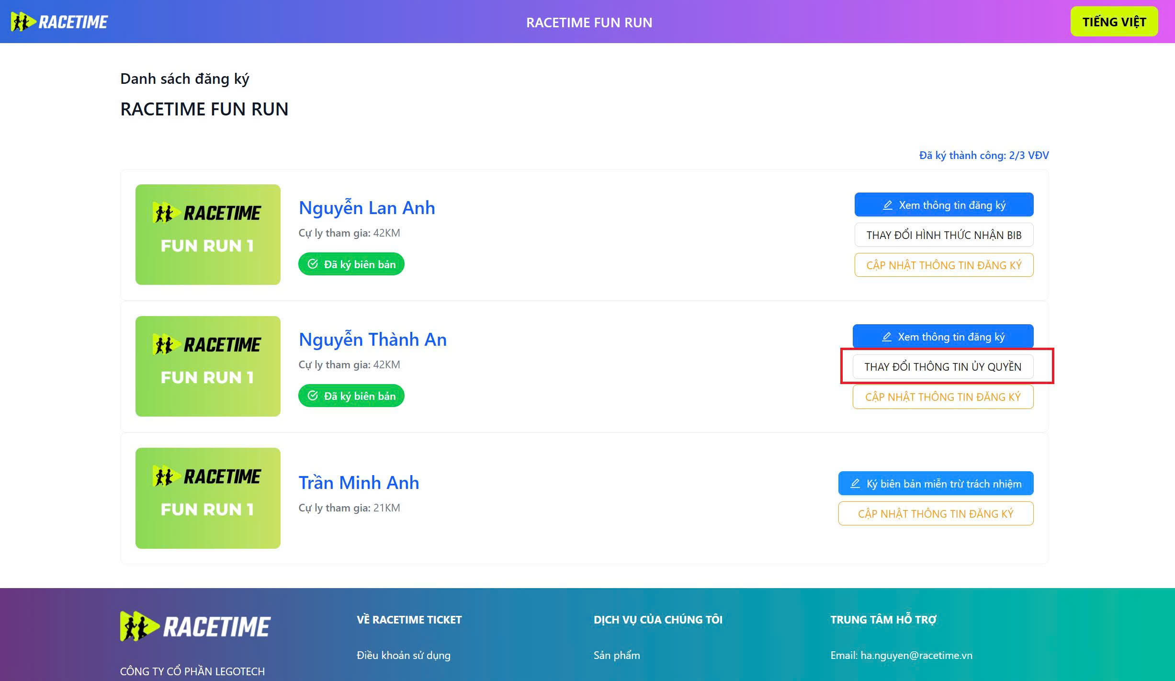Update registration info for Trần Minh Anh
Screen dimensions: 1175x681
click(936, 514)
